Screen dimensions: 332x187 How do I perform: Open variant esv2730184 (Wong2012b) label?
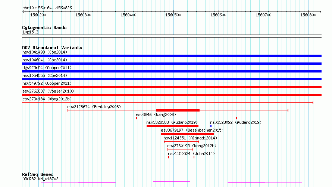[47, 99]
